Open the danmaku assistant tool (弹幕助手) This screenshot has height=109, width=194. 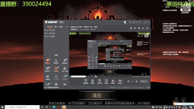(48, 61)
